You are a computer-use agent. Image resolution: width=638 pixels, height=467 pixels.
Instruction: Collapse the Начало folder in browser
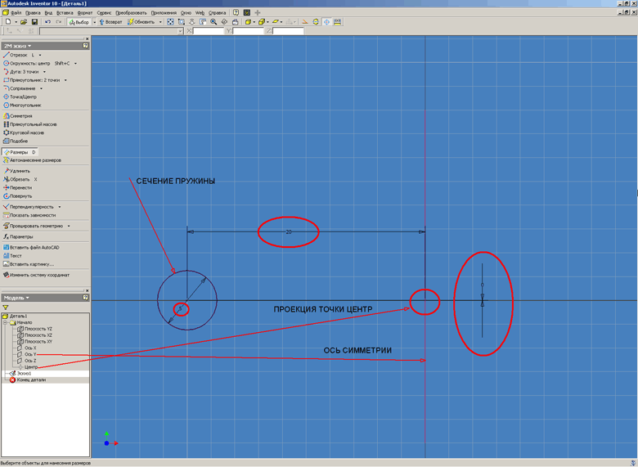tap(5, 322)
